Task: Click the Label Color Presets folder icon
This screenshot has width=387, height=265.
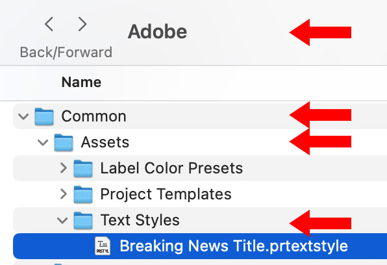Action: click(83, 168)
